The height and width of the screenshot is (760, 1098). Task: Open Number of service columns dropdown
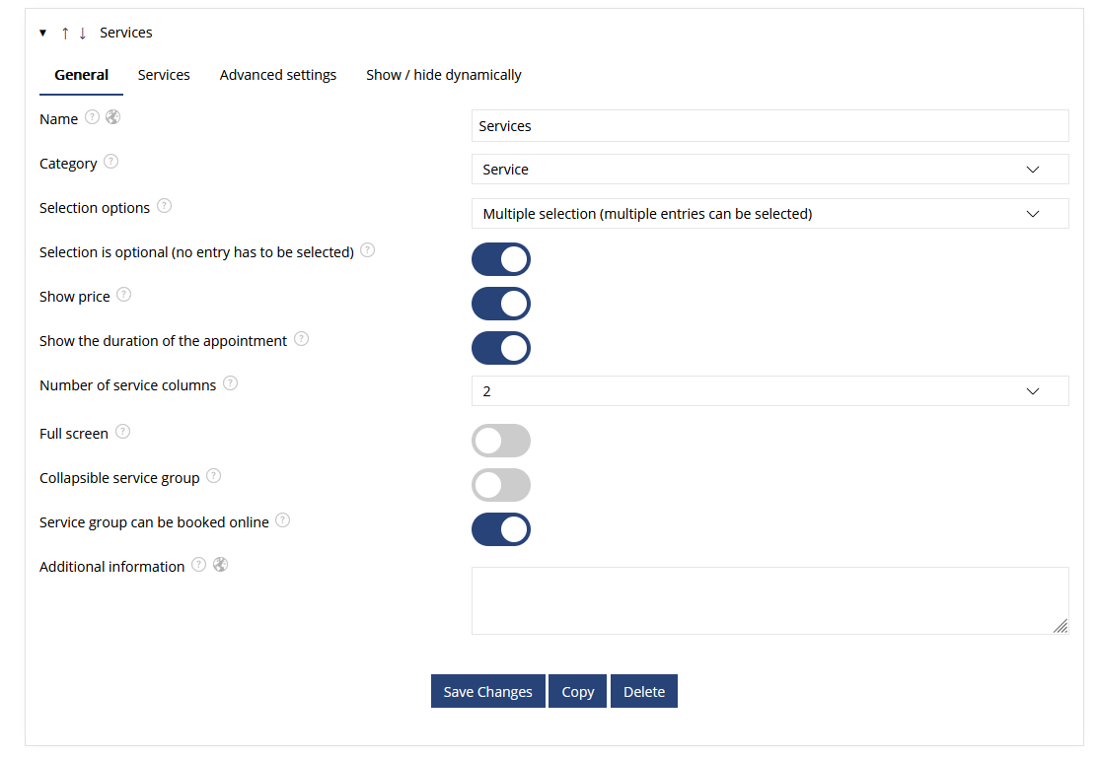[769, 391]
